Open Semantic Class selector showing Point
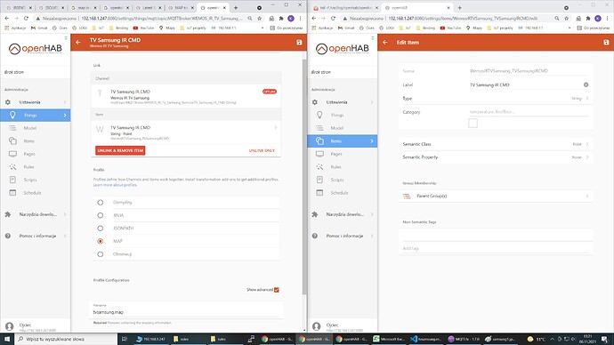This screenshot has height=345, width=614. point(496,144)
